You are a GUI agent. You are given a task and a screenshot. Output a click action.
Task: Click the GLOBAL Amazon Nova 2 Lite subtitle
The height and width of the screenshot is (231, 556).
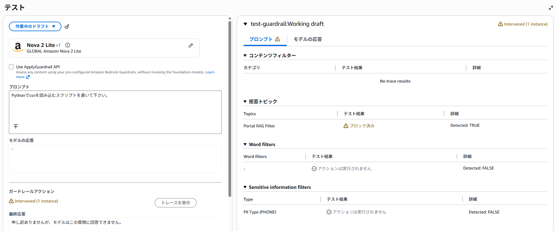[x=54, y=51]
